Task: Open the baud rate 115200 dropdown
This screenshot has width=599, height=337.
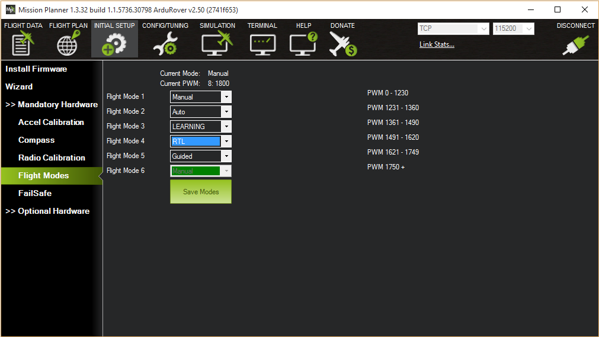Action: [528, 29]
